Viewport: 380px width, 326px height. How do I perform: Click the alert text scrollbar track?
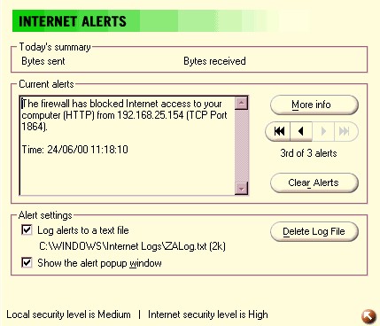tap(242, 146)
